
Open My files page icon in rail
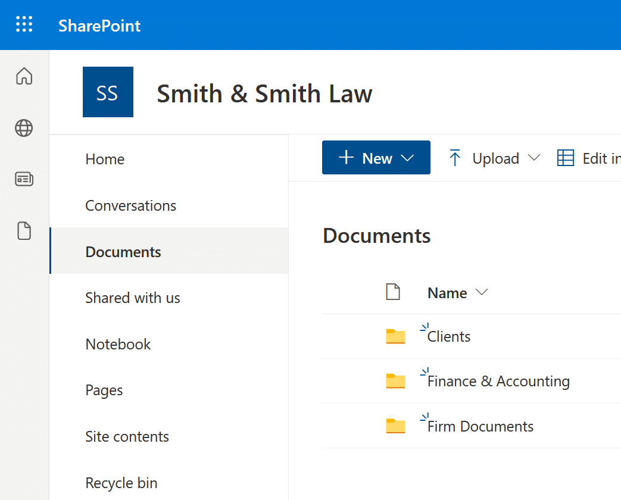[24, 231]
